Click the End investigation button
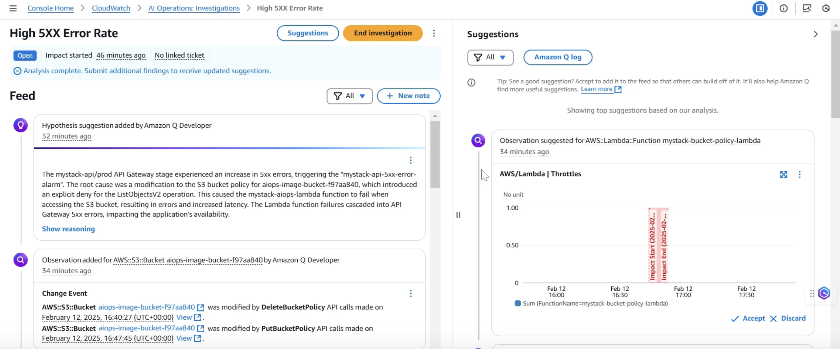The width and height of the screenshot is (840, 349). (382, 33)
